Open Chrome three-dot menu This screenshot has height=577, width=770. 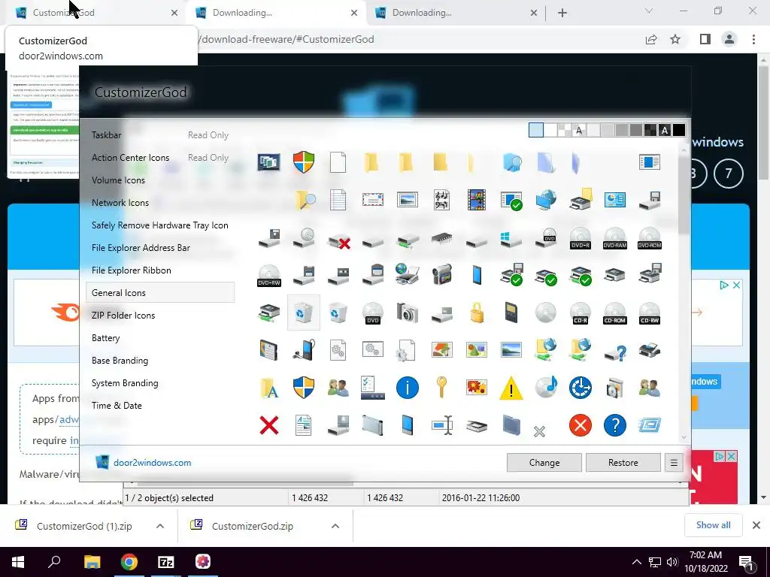[x=753, y=39]
